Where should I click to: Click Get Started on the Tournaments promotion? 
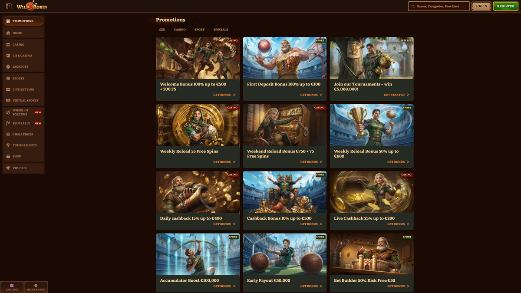click(x=396, y=95)
